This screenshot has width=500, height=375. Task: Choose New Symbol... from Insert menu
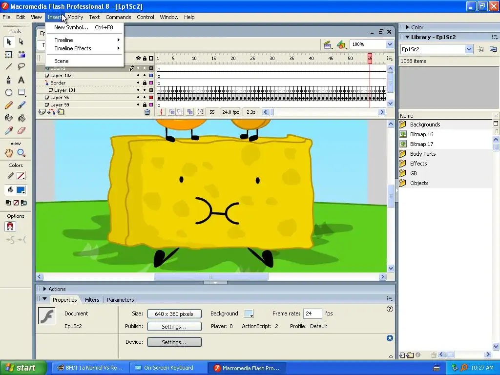coord(84,27)
